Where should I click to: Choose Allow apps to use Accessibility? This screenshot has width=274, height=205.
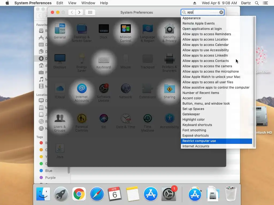coord(216,50)
